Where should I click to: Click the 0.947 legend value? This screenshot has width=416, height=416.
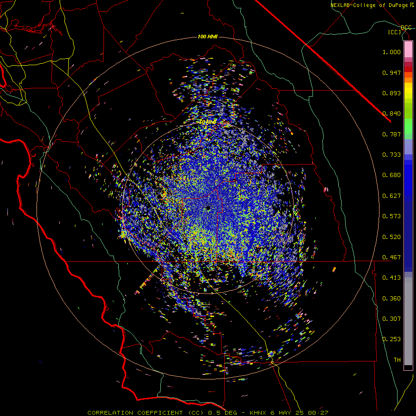392,73
